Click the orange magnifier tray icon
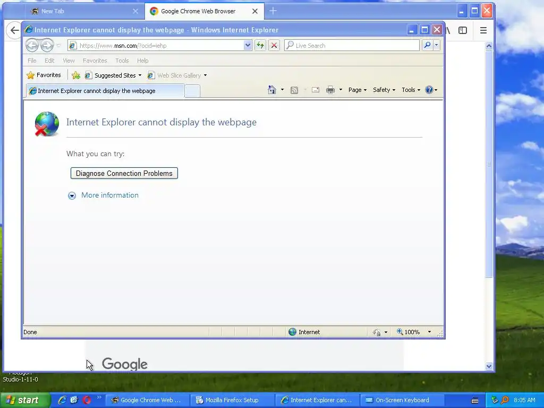Screen dimensions: 544x408 [505, 400]
